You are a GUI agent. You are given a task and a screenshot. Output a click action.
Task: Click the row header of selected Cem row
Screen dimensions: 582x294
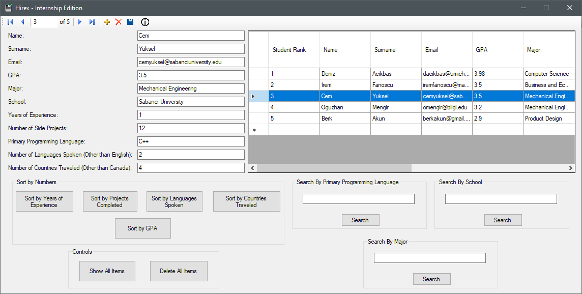point(258,96)
